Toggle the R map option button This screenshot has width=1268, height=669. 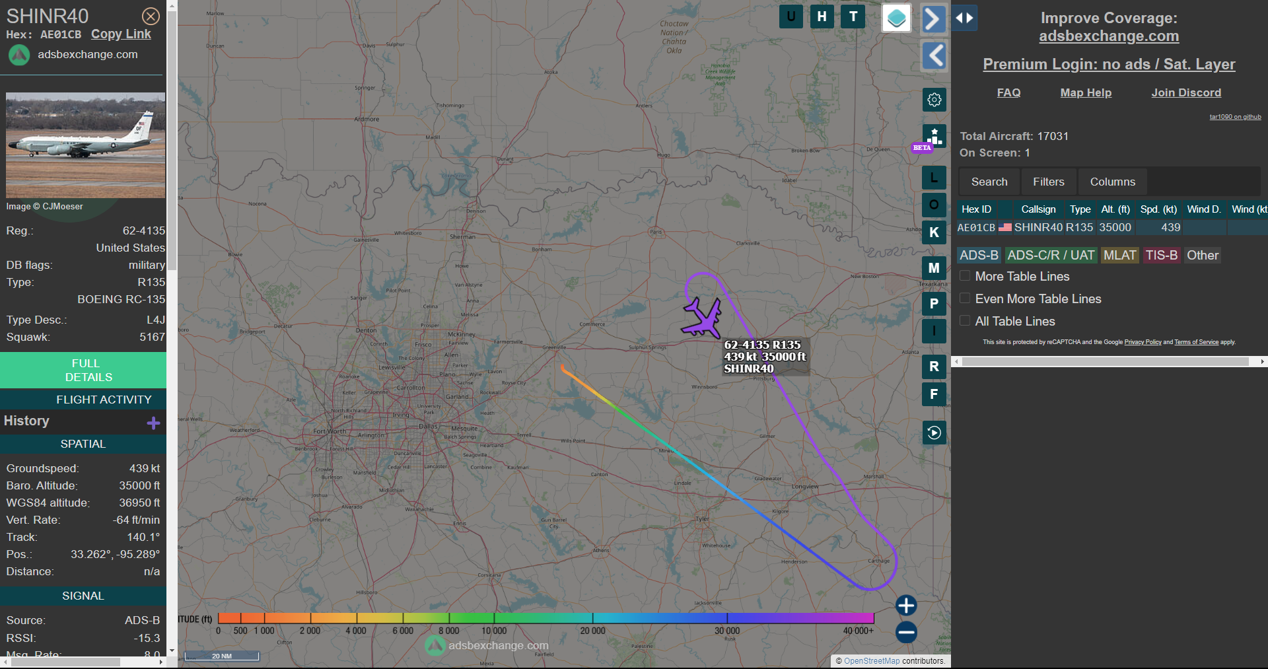point(934,367)
